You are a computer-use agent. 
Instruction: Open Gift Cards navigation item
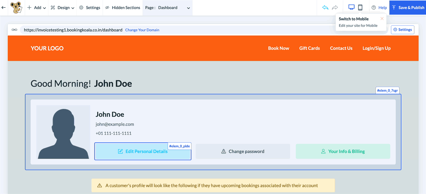(310, 48)
